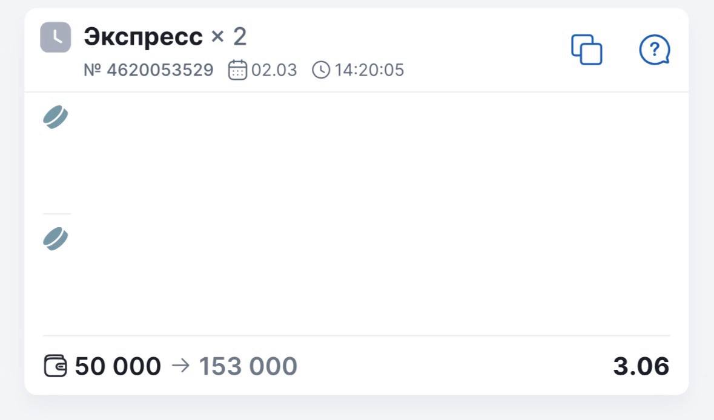The image size is (714, 420).
Task: Click the first hockey puck icon
Action: [55, 117]
